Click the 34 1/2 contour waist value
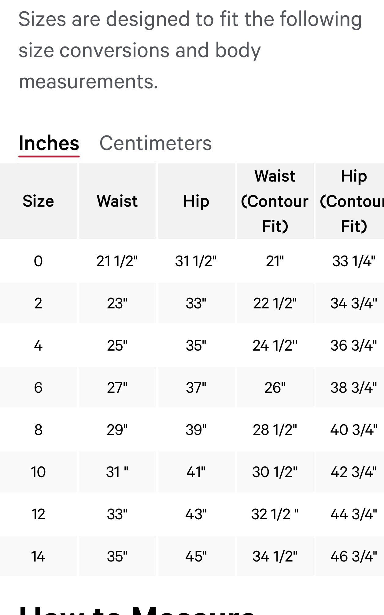The width and height of the screenshot is (384, 615). (x=275, y=556)
